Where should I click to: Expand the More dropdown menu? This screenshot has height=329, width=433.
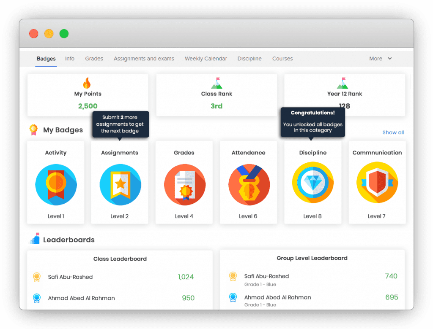[x=380, y=59]
